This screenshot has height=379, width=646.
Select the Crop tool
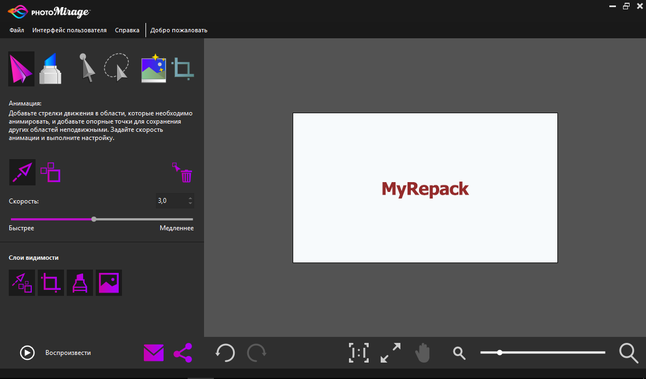click(x=182, y=69)
